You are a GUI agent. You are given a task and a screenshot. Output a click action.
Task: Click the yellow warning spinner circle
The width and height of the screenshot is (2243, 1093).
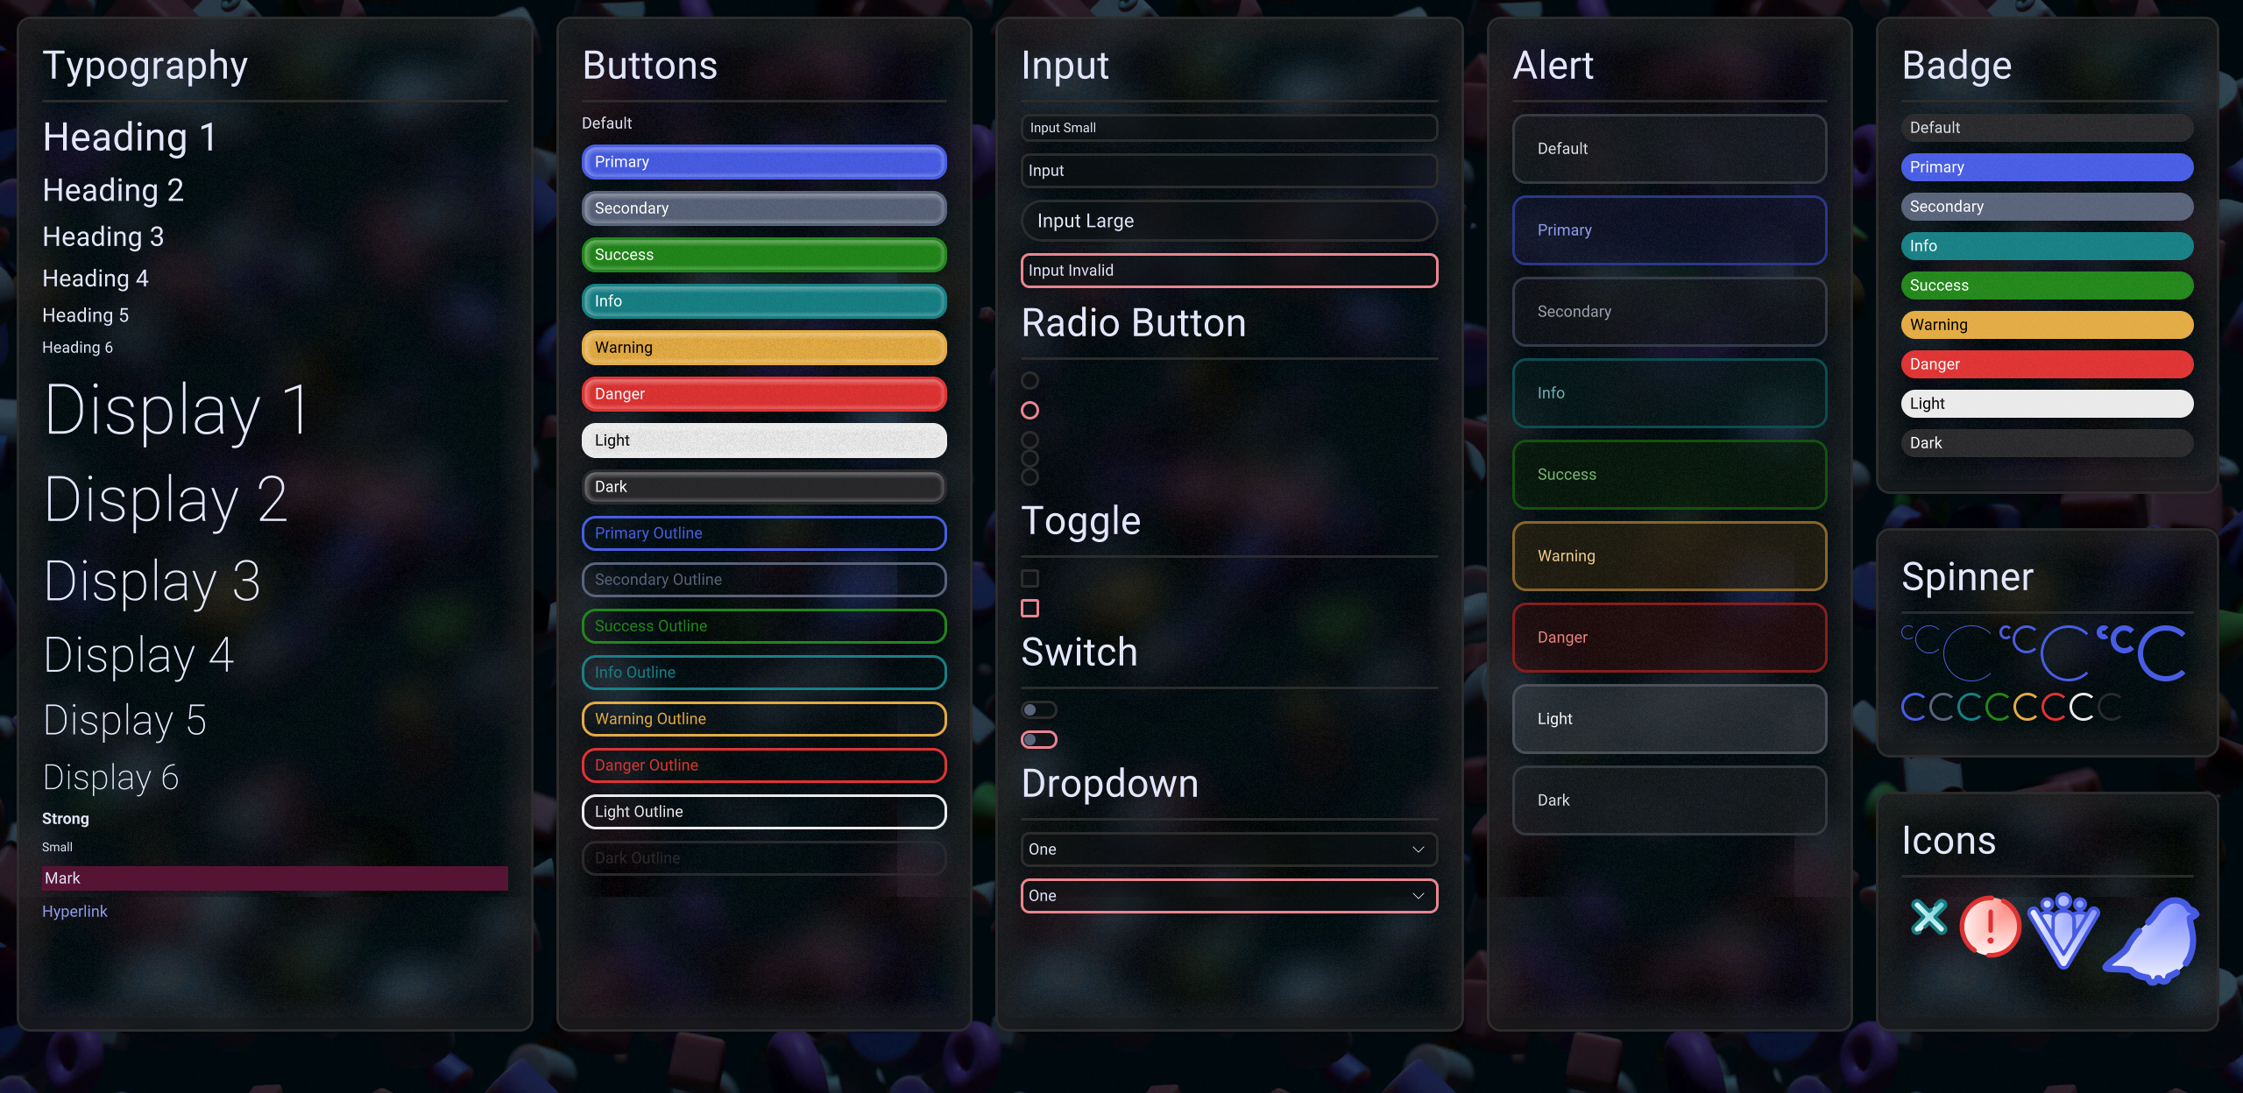click(x=2026, y=707)
